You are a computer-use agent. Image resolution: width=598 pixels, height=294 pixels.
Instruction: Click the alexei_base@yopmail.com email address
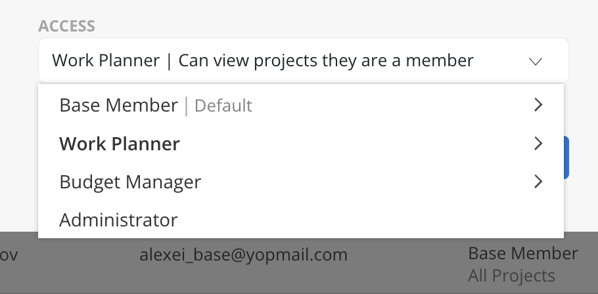pos(243,255)
